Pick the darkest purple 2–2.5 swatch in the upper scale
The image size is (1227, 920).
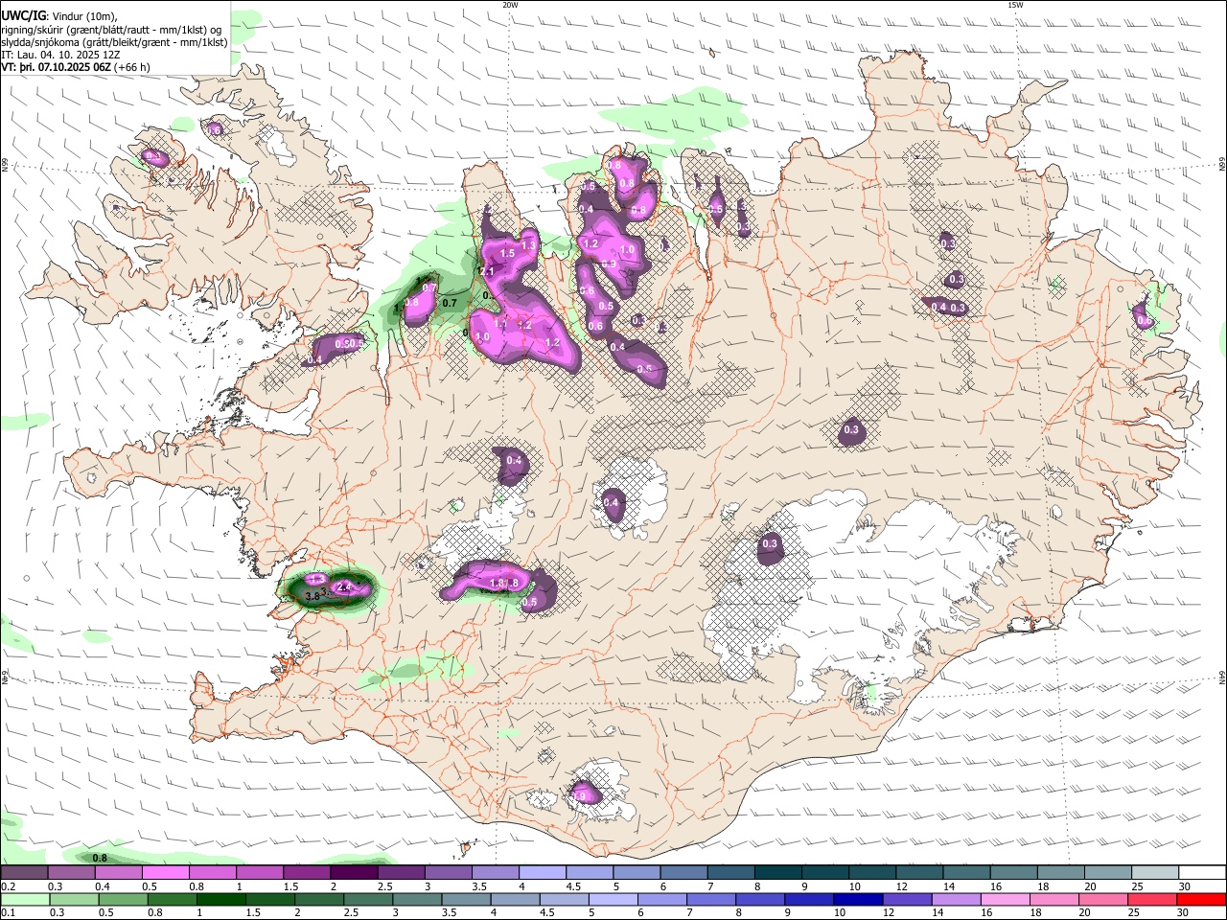(354, 872)
